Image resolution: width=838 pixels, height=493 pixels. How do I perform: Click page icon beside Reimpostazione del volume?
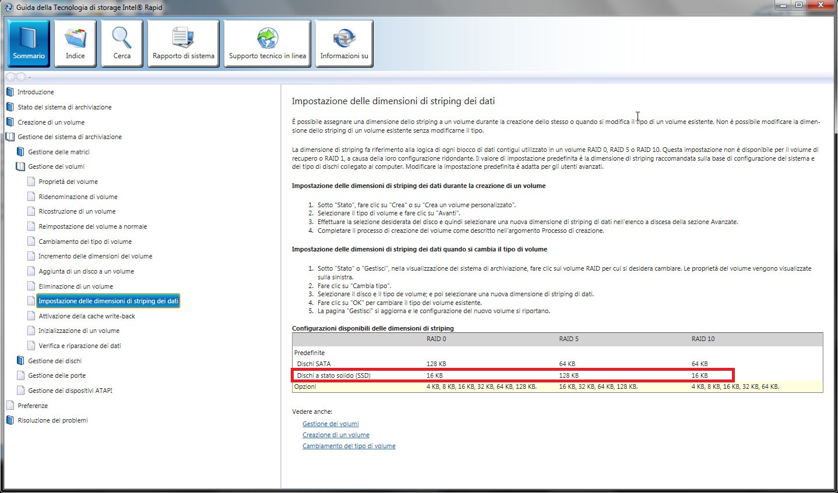[31, 226]
